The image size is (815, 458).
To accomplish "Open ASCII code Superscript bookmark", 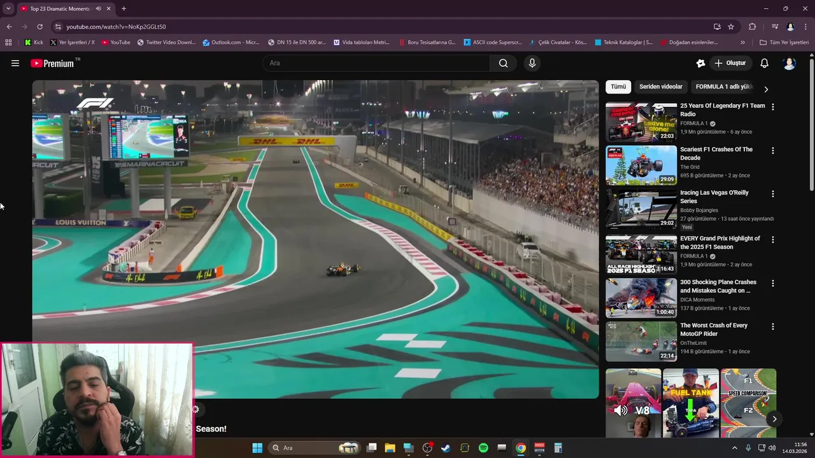I will pyautogui.click(x=493, y=43).
